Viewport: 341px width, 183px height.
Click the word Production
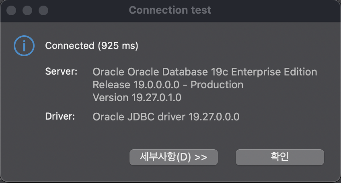click(217, 85)
